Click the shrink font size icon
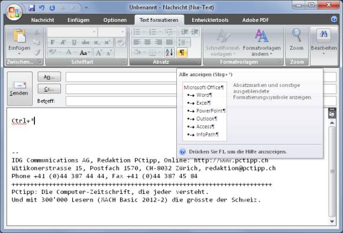Viewport: 343px width, 233px height. point(109,53)
